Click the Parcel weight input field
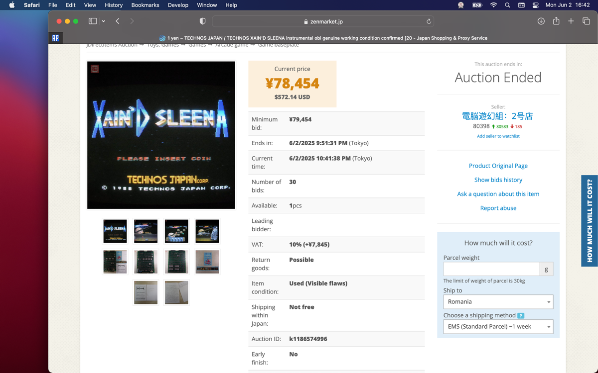 point(491,269)
